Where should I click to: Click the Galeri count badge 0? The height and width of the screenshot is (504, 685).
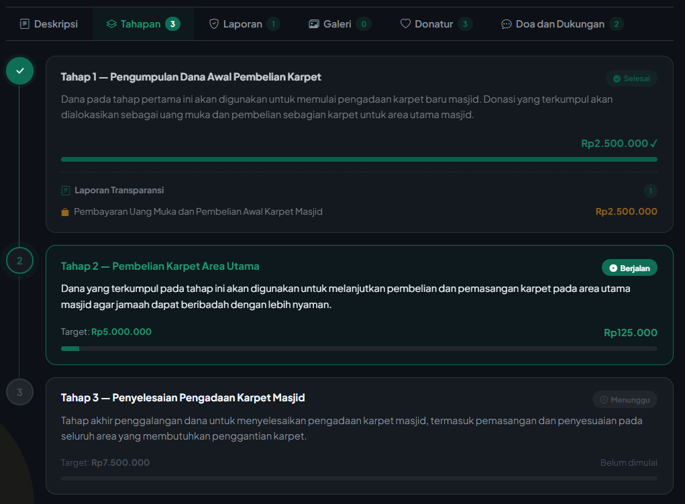click(x=364, y=24)
